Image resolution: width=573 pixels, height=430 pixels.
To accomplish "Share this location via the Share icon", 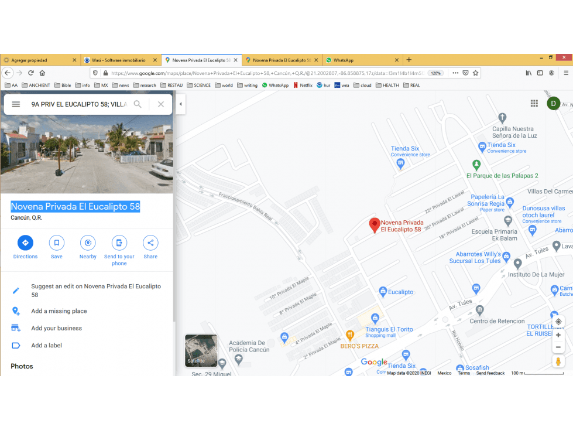I will pos(150,243).
